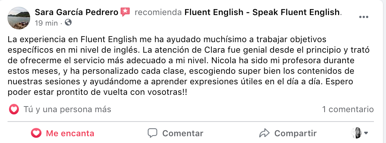The width and height of the screenshot is (386, 143).
Task: Click the public globe privacy icon
Action: point(68,23)
